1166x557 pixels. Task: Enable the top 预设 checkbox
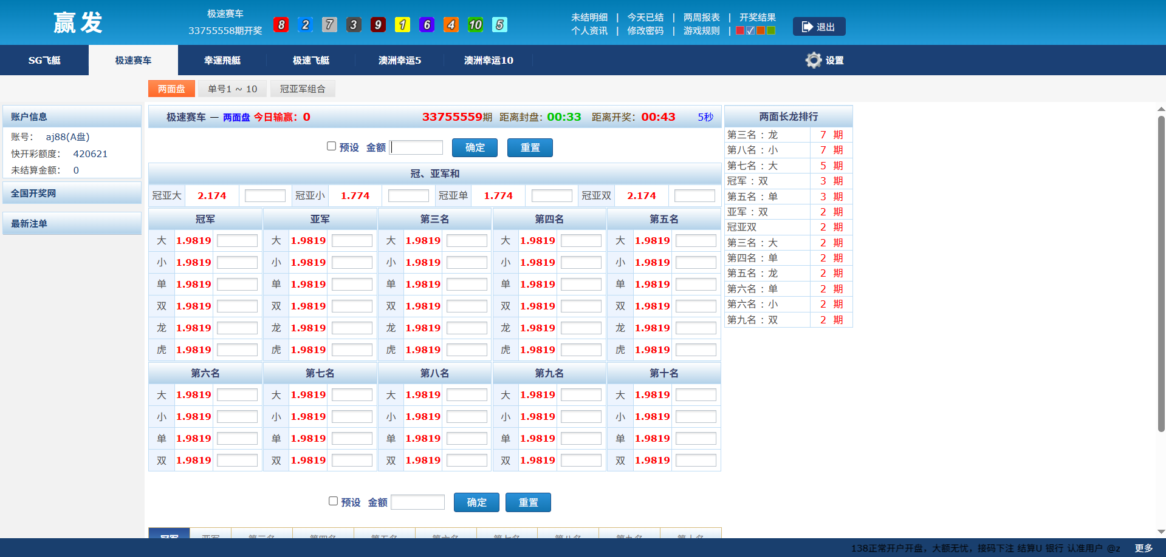coord(331,146)
